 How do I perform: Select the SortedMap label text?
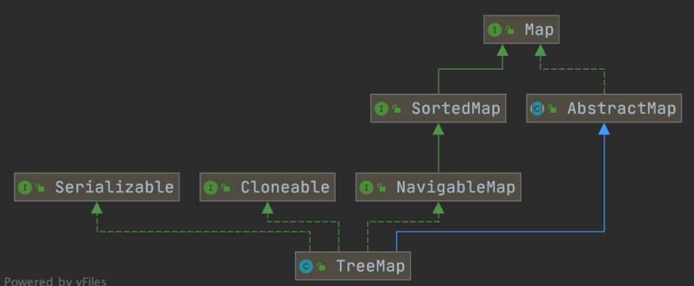click(x=456, y=109)
